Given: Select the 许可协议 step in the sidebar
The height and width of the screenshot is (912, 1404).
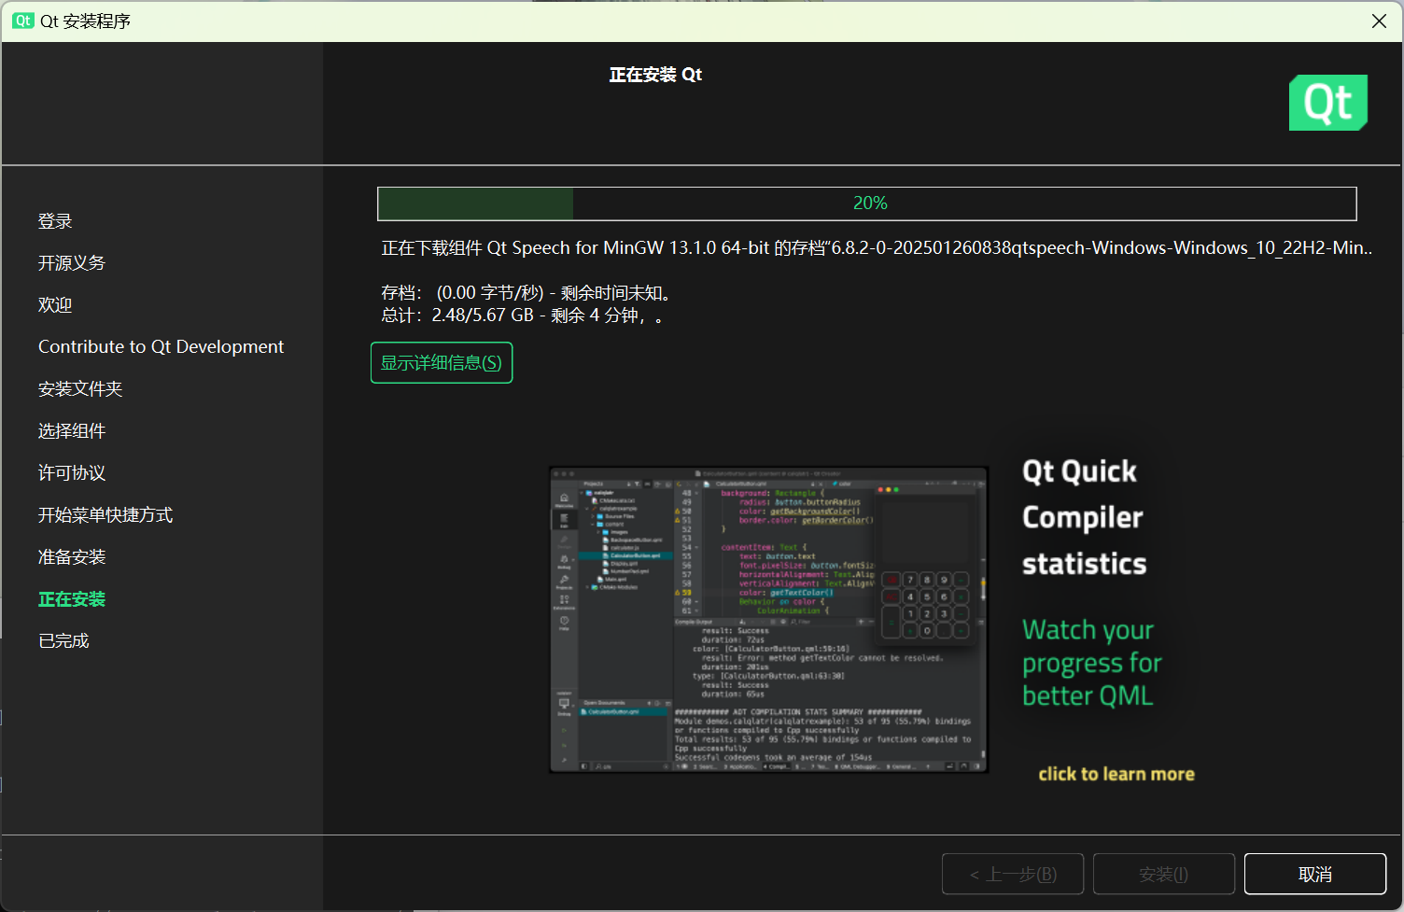Looking at the screenshot, I should 71,472.
